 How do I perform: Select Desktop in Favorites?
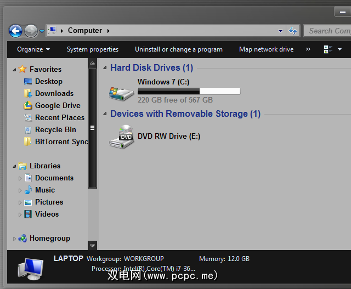tap(49, 81)
